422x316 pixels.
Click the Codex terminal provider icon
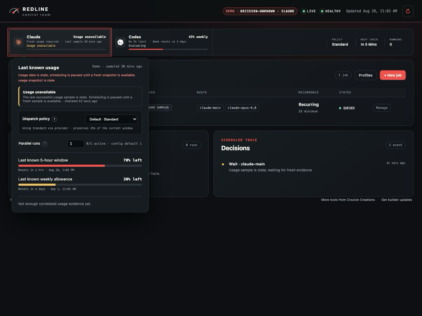pyautogui.click(x=120, y=42)
